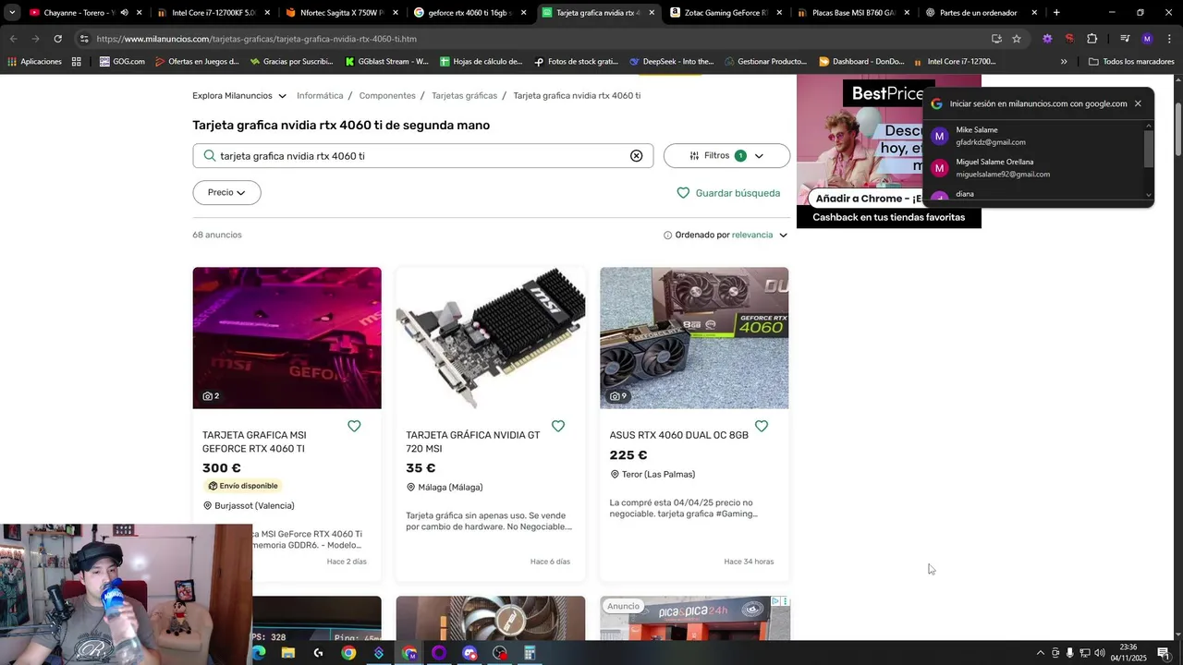Open the GT 720 MSI listing photo
The image size is (1183, 665).
[x=491, y=338]
